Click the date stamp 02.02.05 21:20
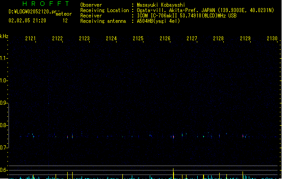282x179 pixels. [x=27, y=21]
